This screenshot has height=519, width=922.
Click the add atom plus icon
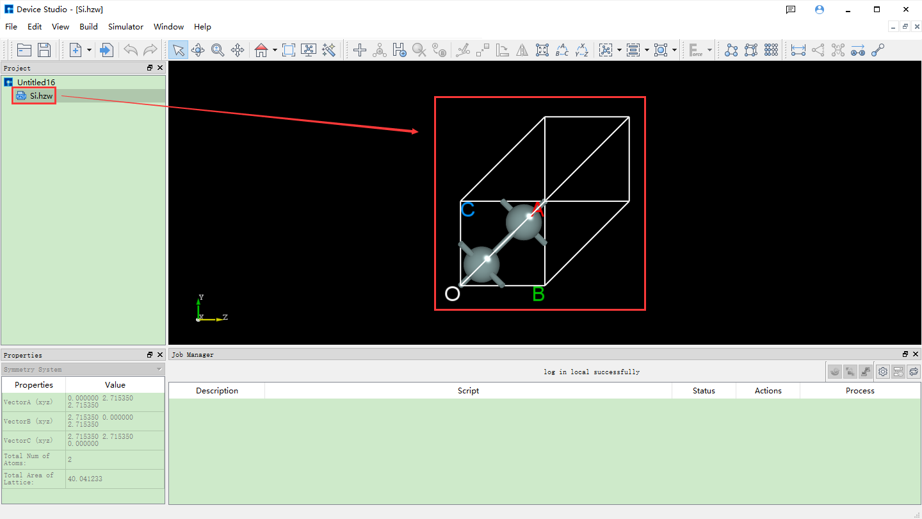360,50
